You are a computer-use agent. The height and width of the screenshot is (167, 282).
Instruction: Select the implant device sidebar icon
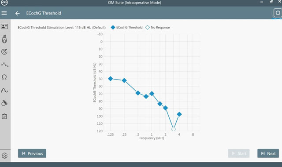[x=4, y=39]
